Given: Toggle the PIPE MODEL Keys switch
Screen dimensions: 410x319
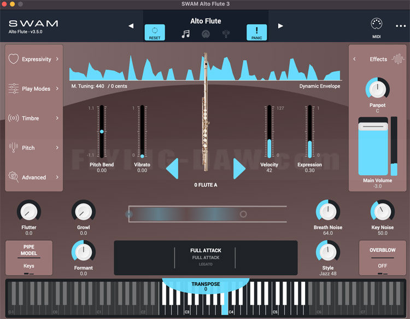Looking at the screenshot, I should (29, 258).
